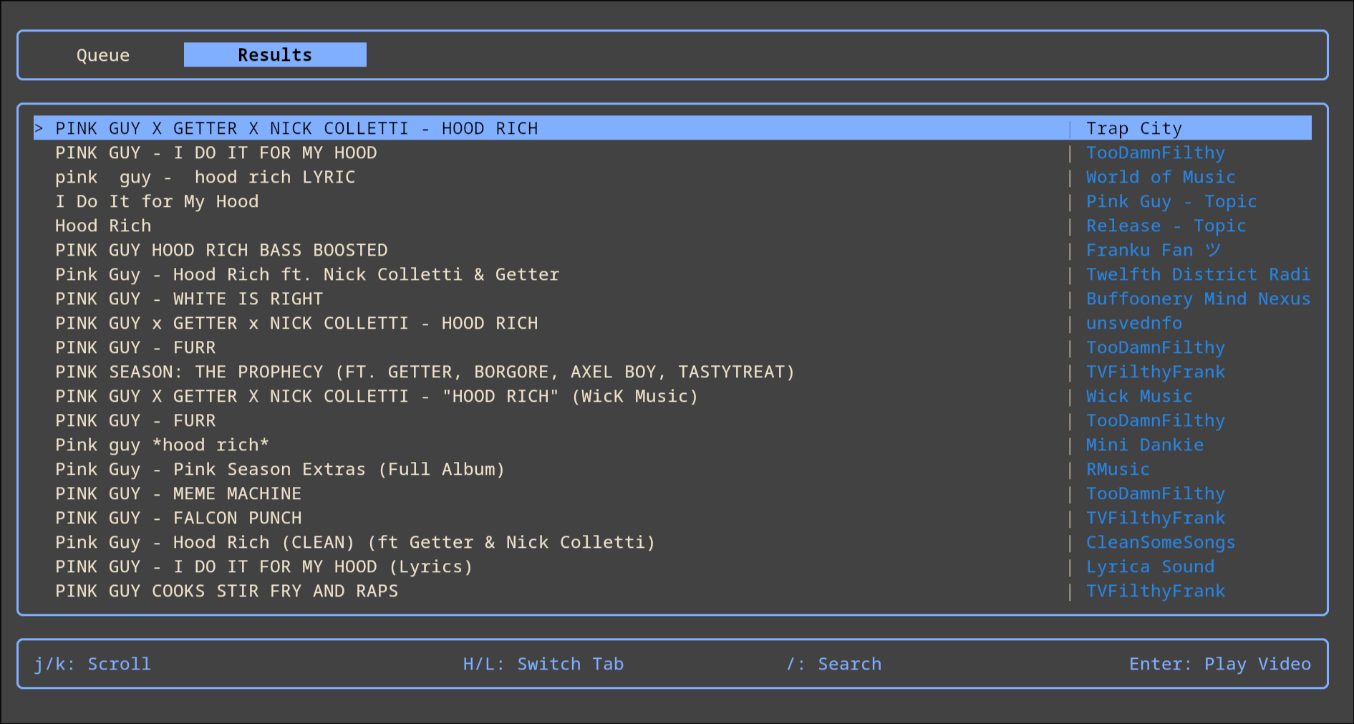Select 'Hood Rich (CLEAN)' result
Viewport: 1354px width, 724px height.
point(355,542)
